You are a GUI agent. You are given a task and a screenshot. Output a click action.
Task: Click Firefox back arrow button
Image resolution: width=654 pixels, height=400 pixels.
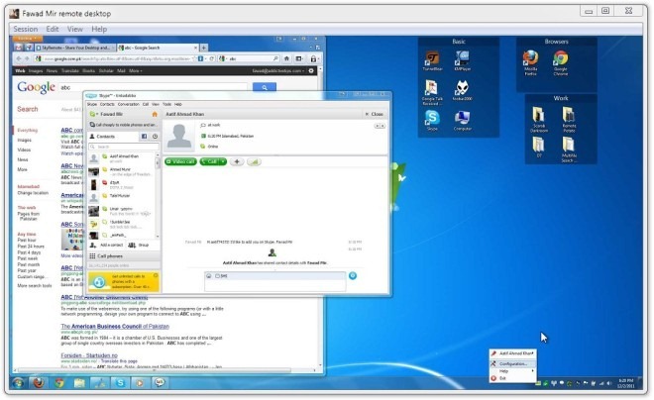[19, 58]
